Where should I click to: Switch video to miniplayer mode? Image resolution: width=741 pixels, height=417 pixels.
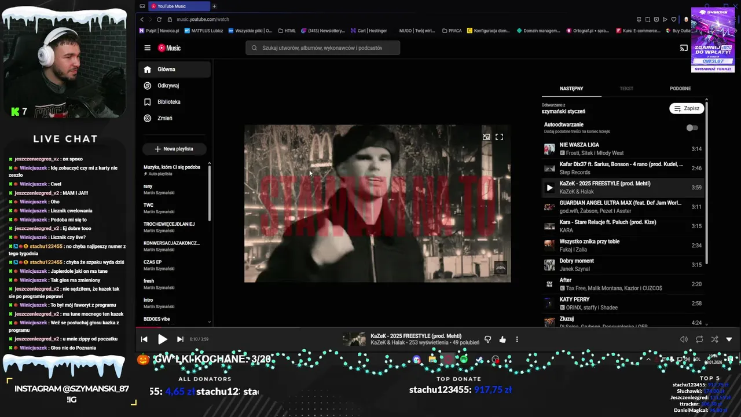pyautogui.click(x=486, y=137)
